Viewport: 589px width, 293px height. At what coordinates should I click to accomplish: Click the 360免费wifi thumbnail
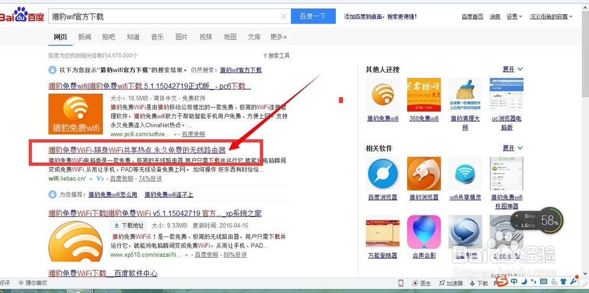[424, 95]
